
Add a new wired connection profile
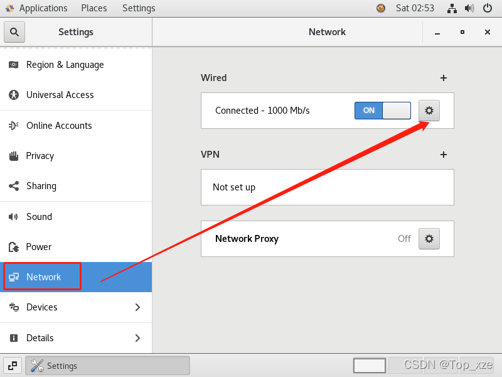point(444,78)
